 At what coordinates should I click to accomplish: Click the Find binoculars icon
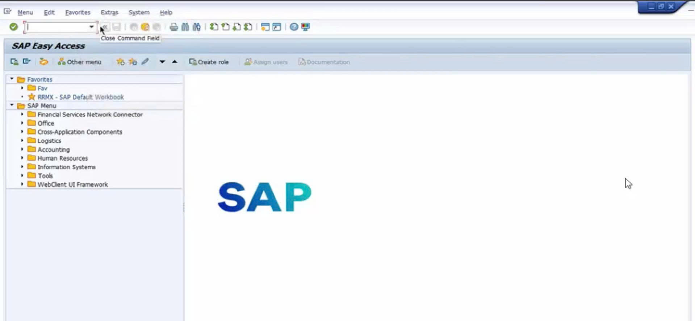coord(185,27)
